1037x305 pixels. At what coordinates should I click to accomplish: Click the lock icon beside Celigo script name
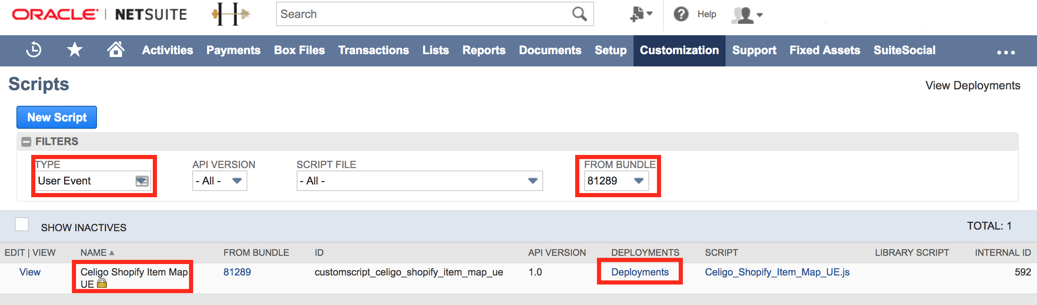tap(102, 283)
